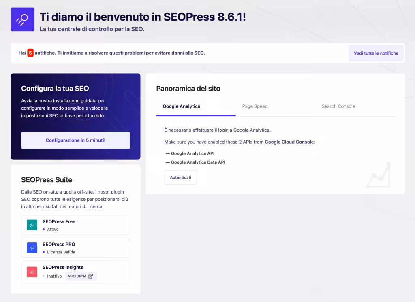Screen dimensions: 415x302
Task: Switch to the Page Speed tab
Action: (255, 106)
